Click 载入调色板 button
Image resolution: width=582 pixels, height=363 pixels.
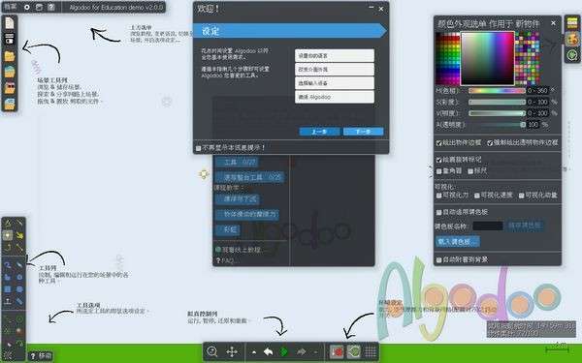point(457,241)
